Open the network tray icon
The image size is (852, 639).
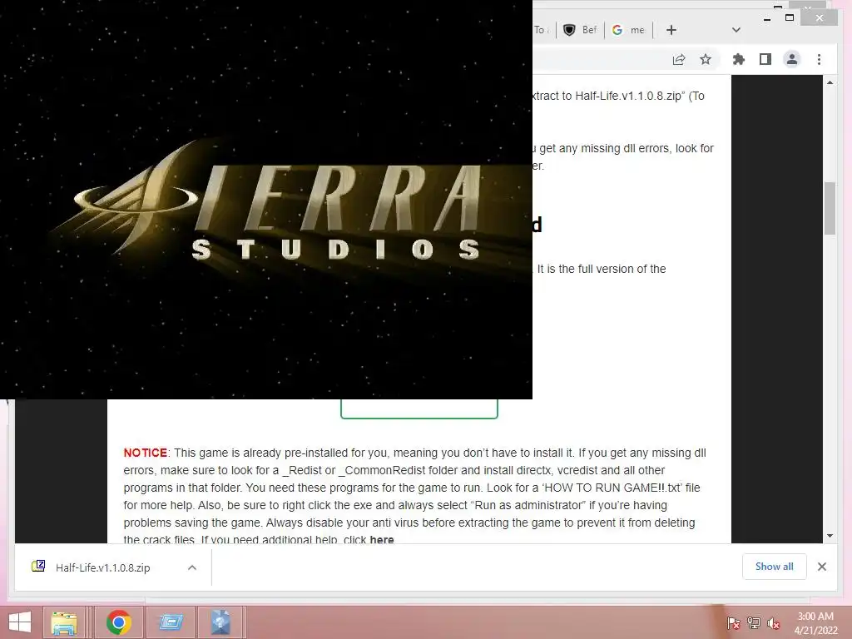753,623
